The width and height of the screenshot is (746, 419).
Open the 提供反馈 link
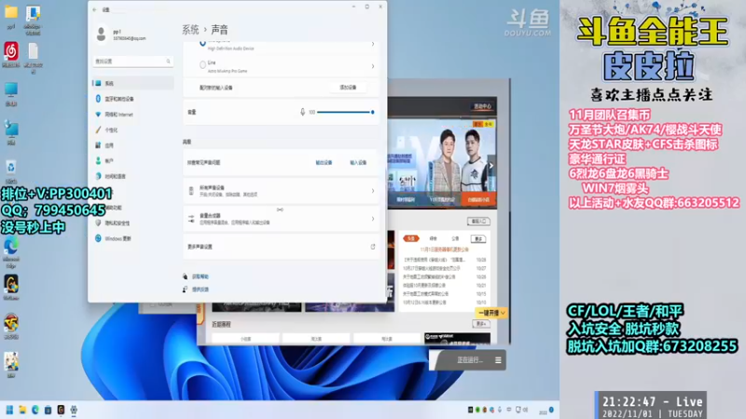(200, 290)
